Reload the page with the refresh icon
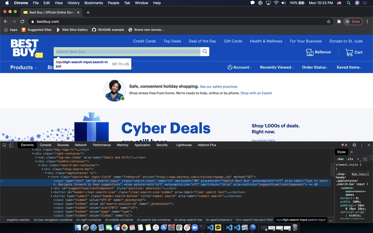The height and width of the screenshot is (233, 373). click(x=22, y=21)
